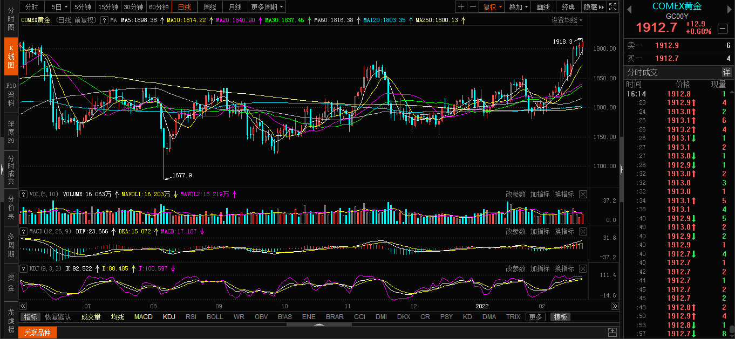The width and height of the screenshot is (735, 339).
Task: Click the 关联品种 button
Action: coord(37,333)
